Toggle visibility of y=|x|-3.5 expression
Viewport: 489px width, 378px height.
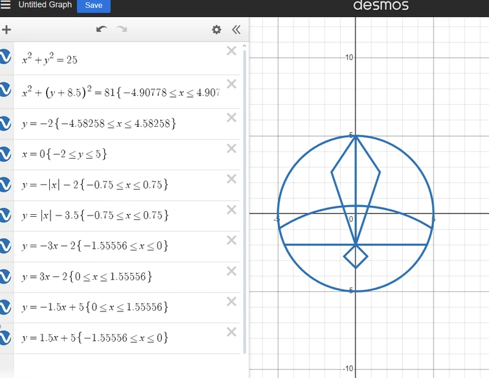coord(5,216)
